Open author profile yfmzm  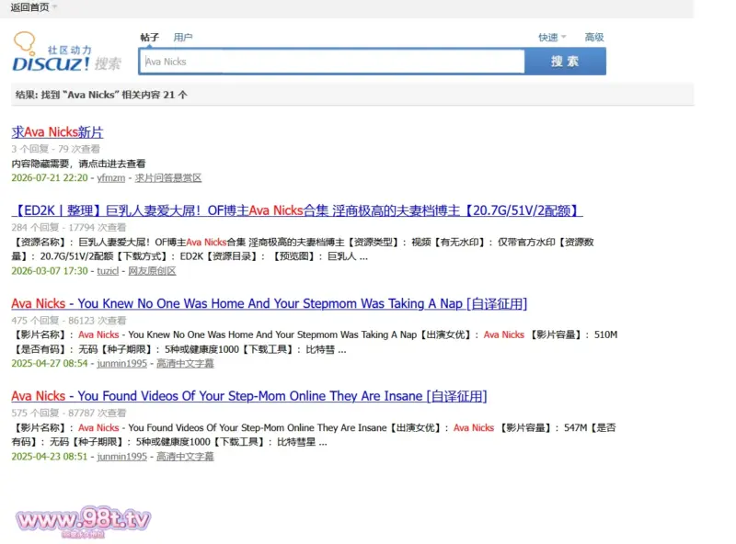point(110,177)
